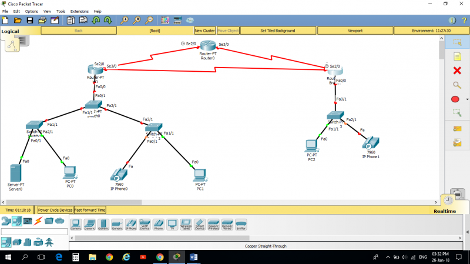The width and height of the screenshot is (470, 264).
Task: Select the Components category icon
Action: pyautogui.click(x=28, y=221)
